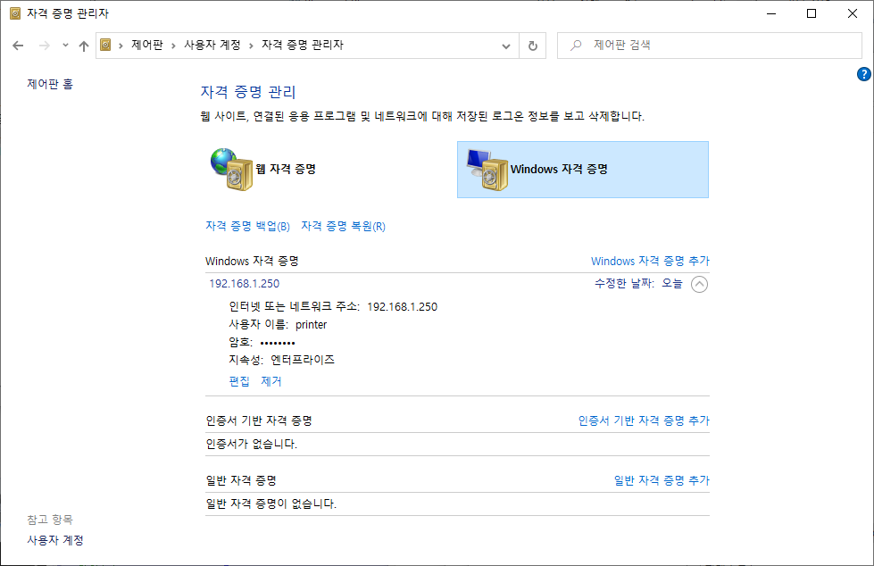Click the 인터넷 또는 네트워크 주소 value

[402, 307]
